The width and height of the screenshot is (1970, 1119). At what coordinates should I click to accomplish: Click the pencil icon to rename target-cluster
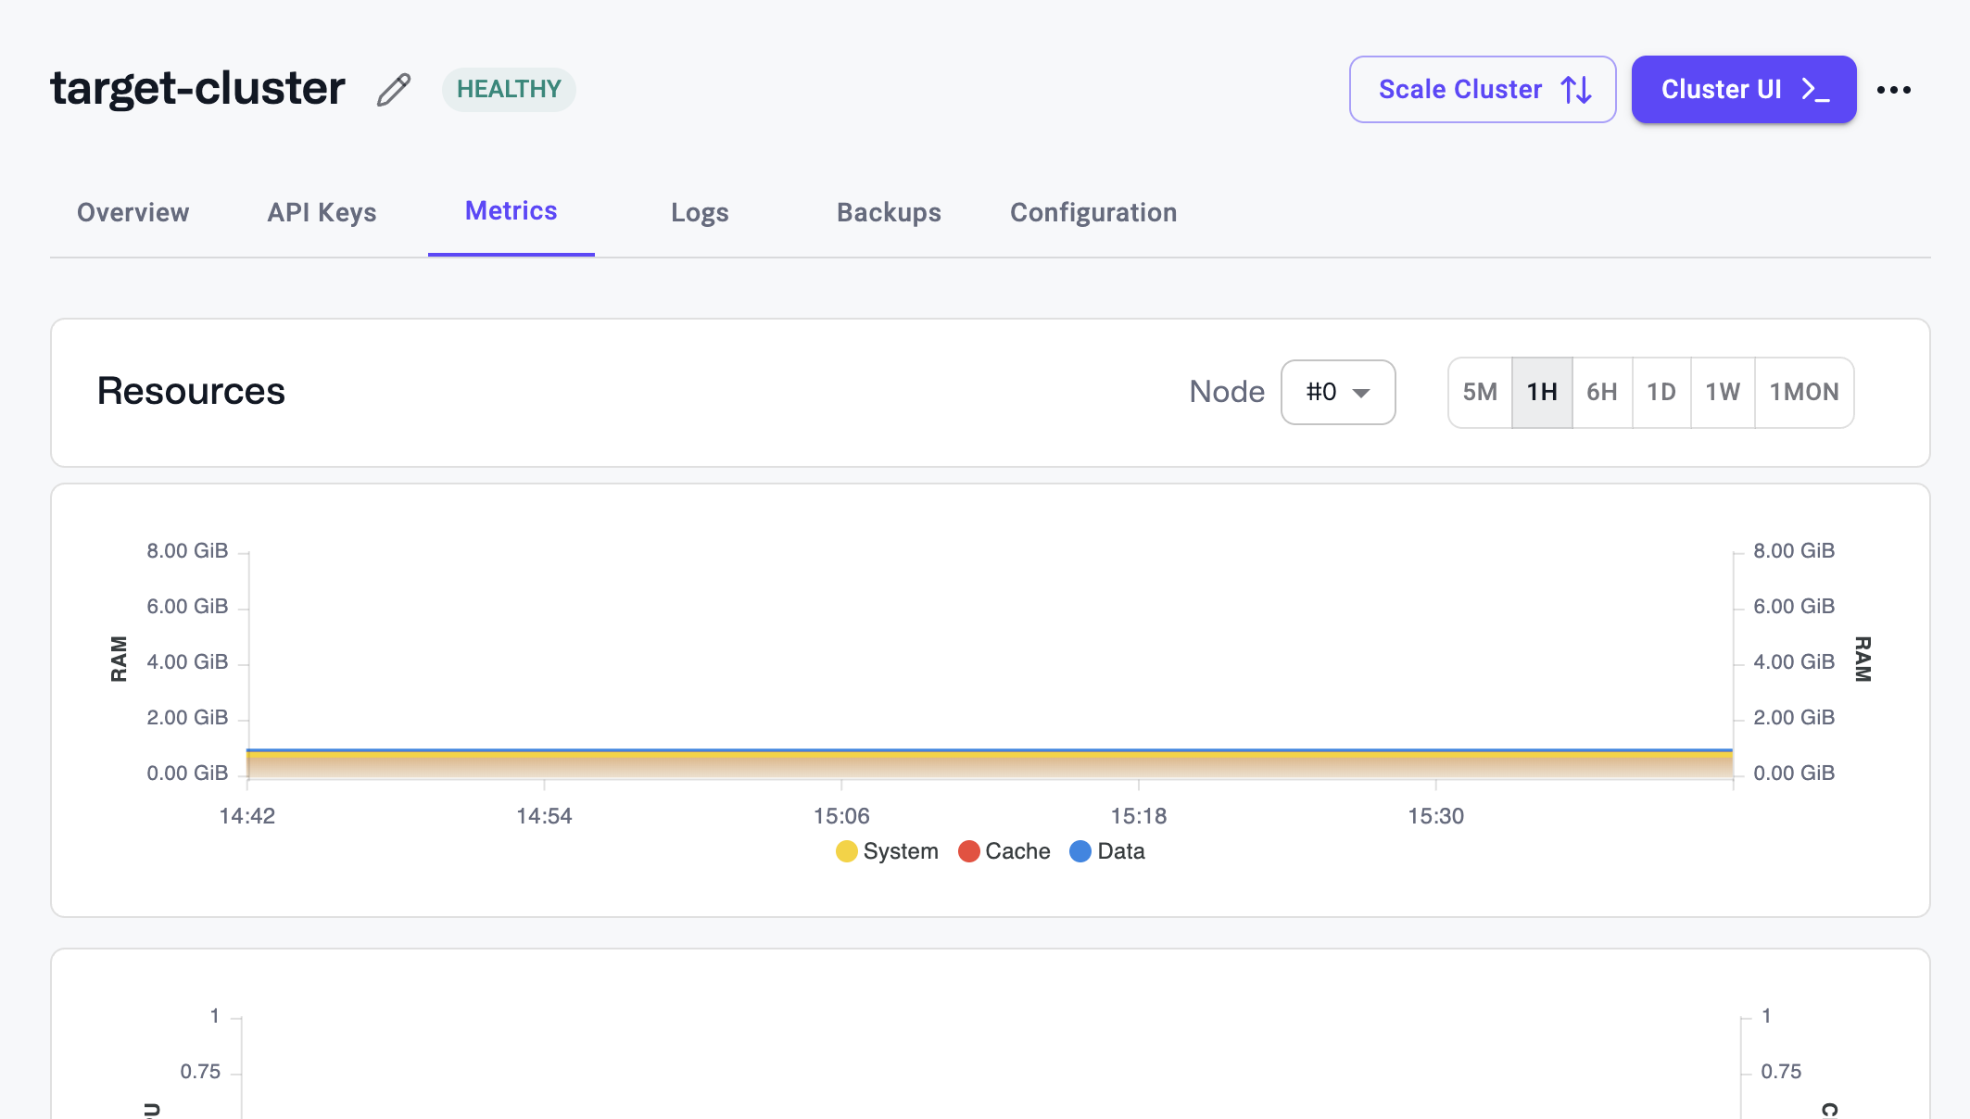[393, 89]
